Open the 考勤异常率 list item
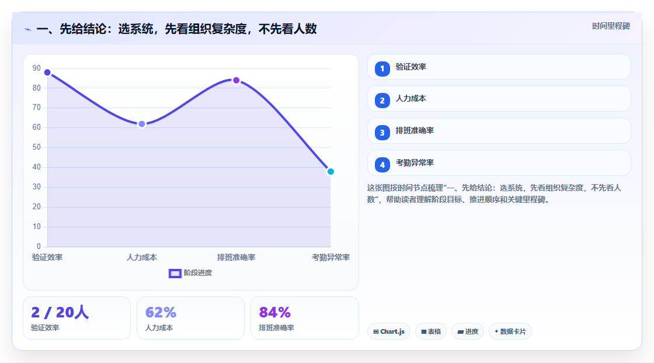The width and height of the screenshot is (654, 363). coord(499,163)
